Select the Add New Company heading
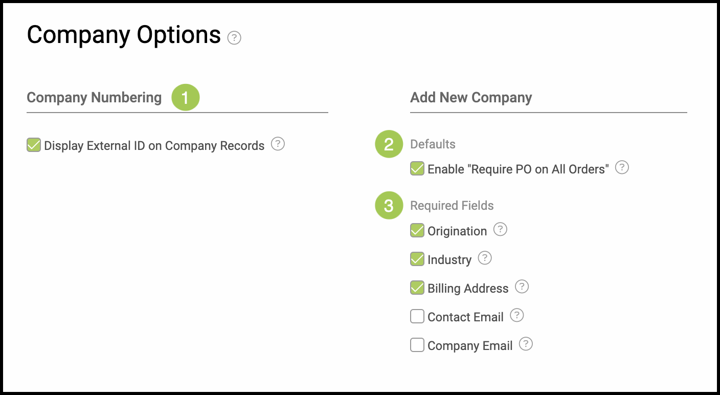 click(x=471, y=97)
